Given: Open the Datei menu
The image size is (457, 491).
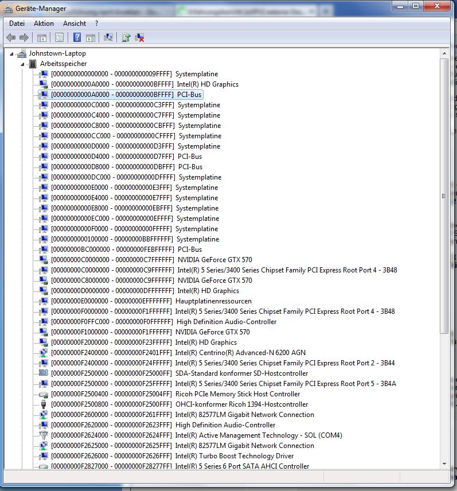Looking at the screenshot, I should (17, 24).
